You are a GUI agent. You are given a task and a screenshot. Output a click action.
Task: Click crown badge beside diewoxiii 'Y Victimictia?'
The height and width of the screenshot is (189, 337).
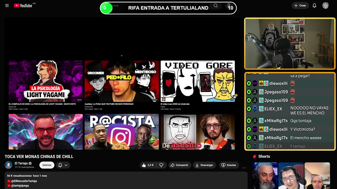tap(261, 129)
